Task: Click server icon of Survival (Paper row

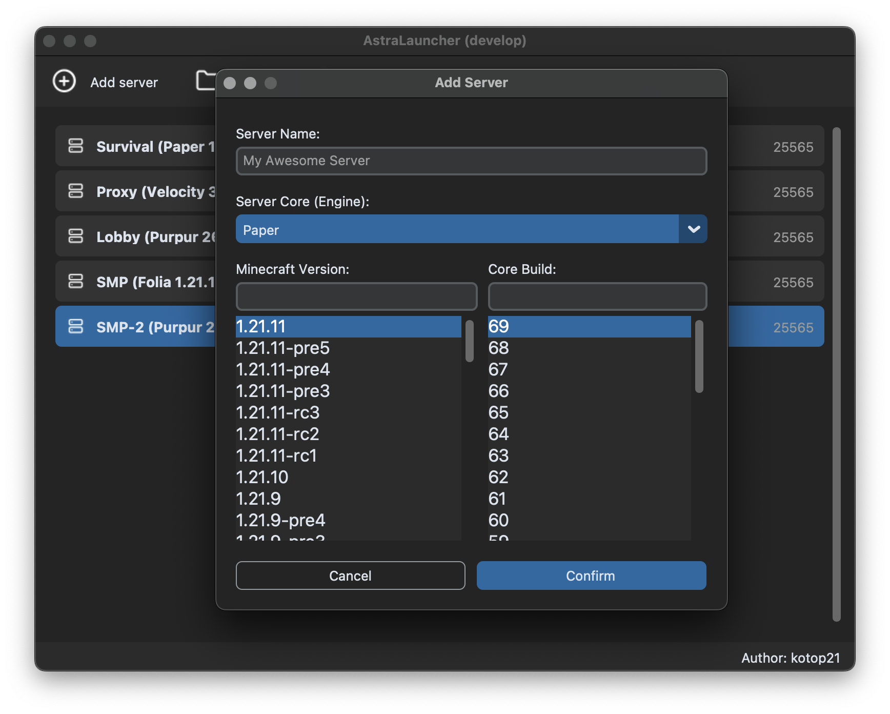Action: pyautogui.click(x=76, y=146)
